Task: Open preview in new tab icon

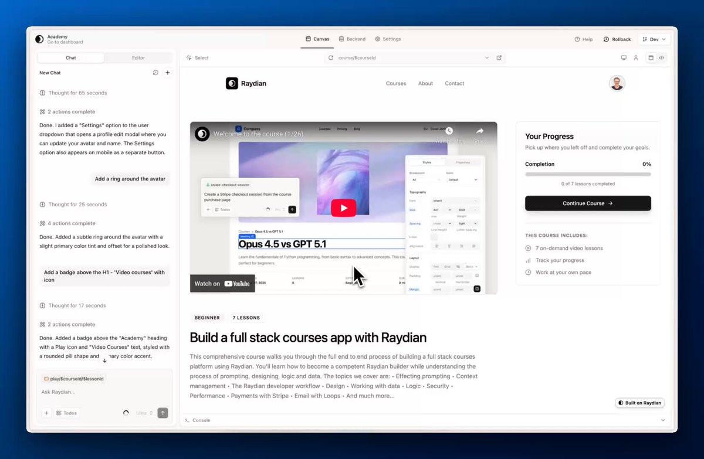Action: tap(499, 58)
